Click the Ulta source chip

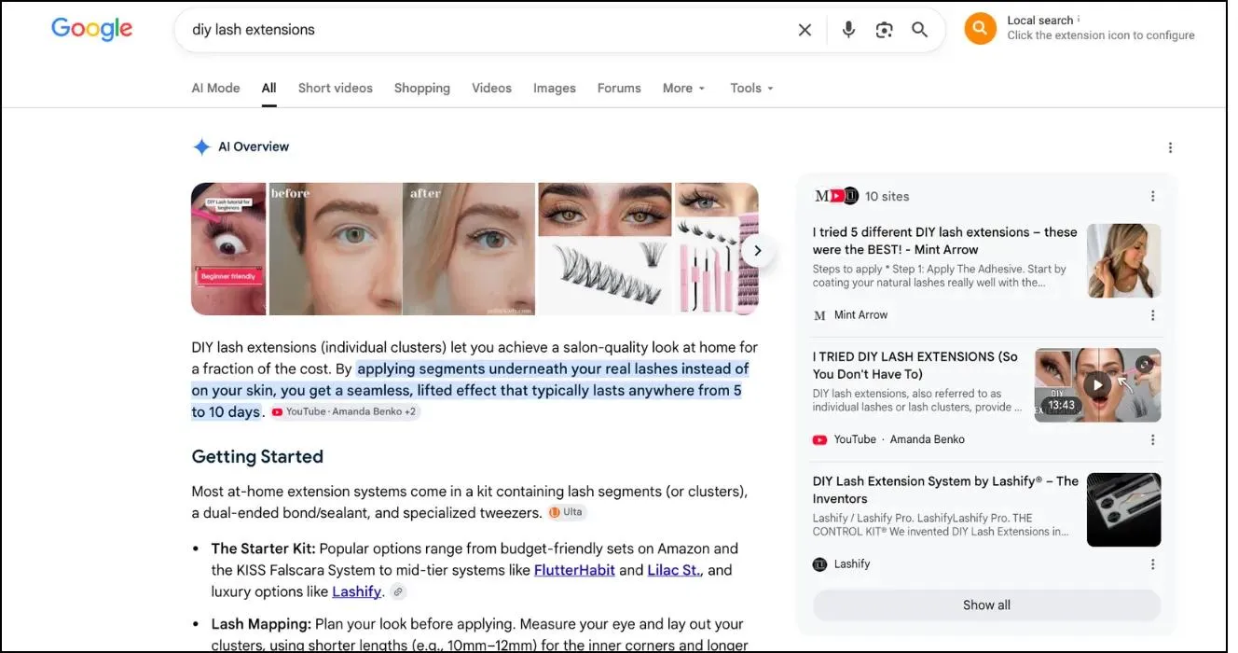tap(567, 512)
